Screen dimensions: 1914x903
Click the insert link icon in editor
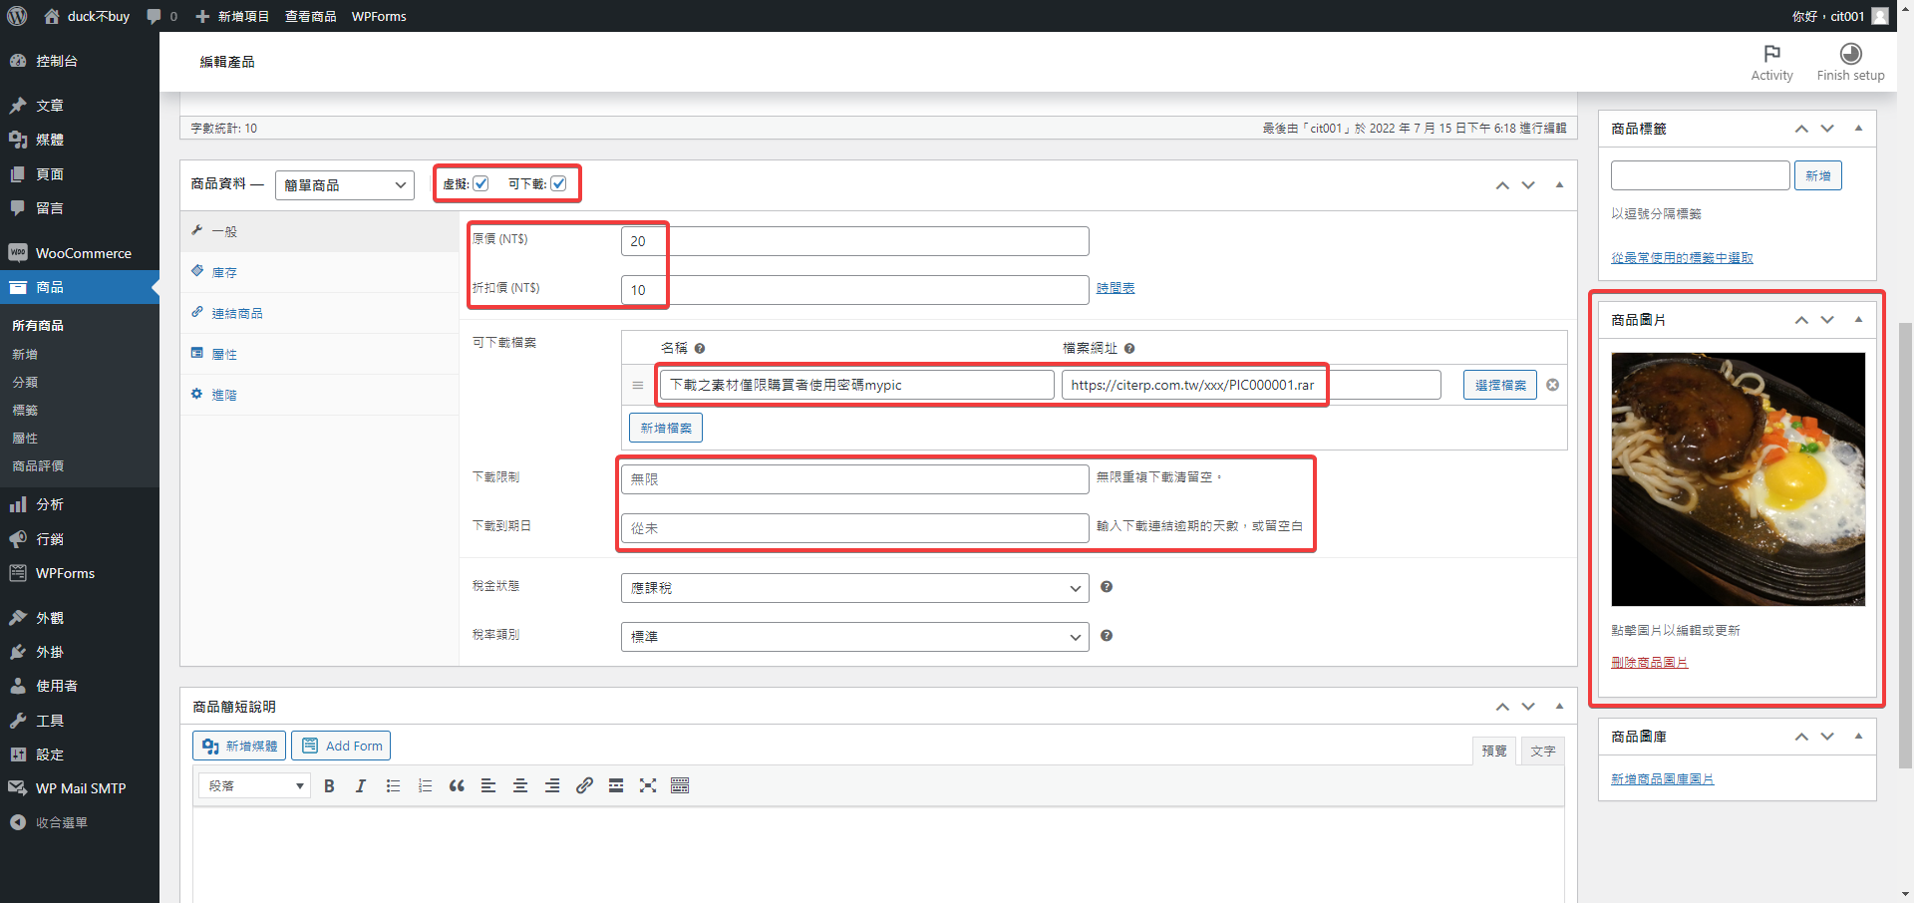tap(584, 786)
